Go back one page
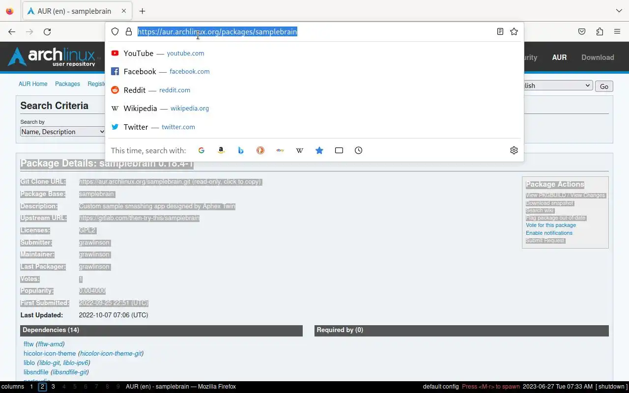The height and width of the screenshot is (393, 629). pos(12,31)
